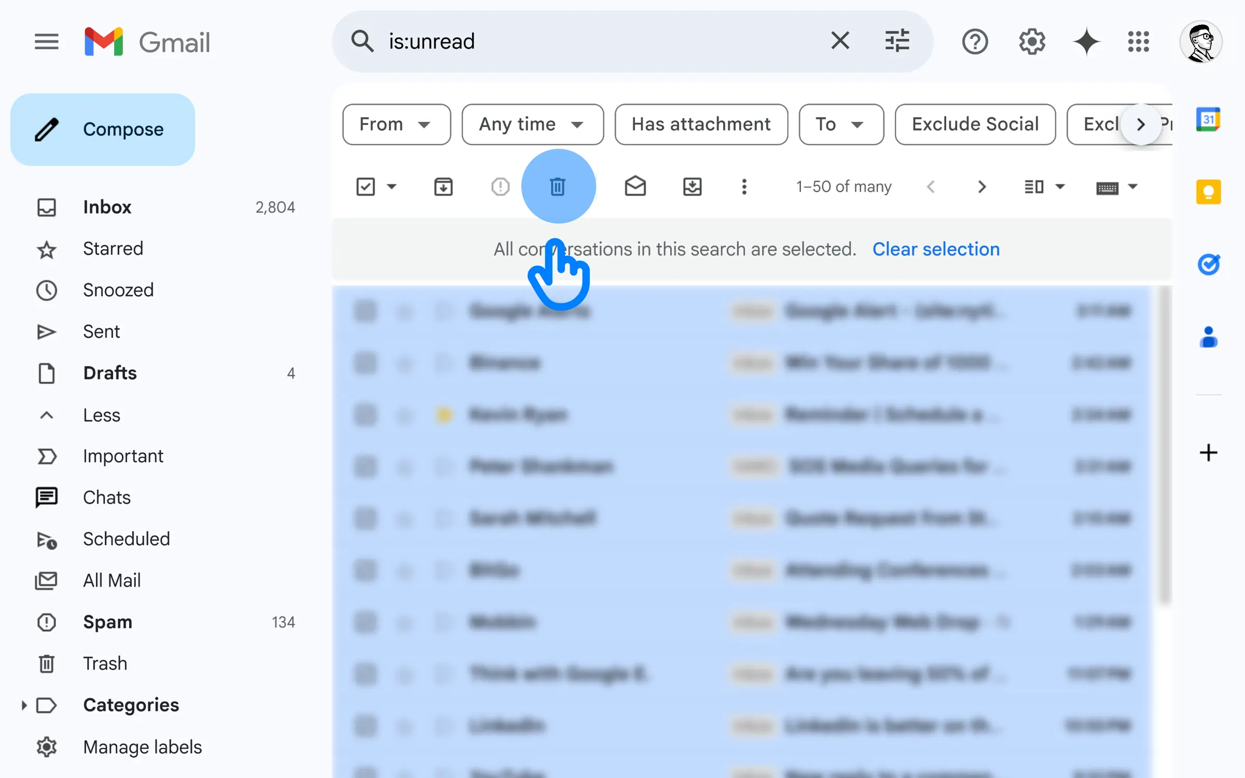Click the Mark as Read envelope icon
The height and width of the screenshot is (778, 1245).
[635, 186]
